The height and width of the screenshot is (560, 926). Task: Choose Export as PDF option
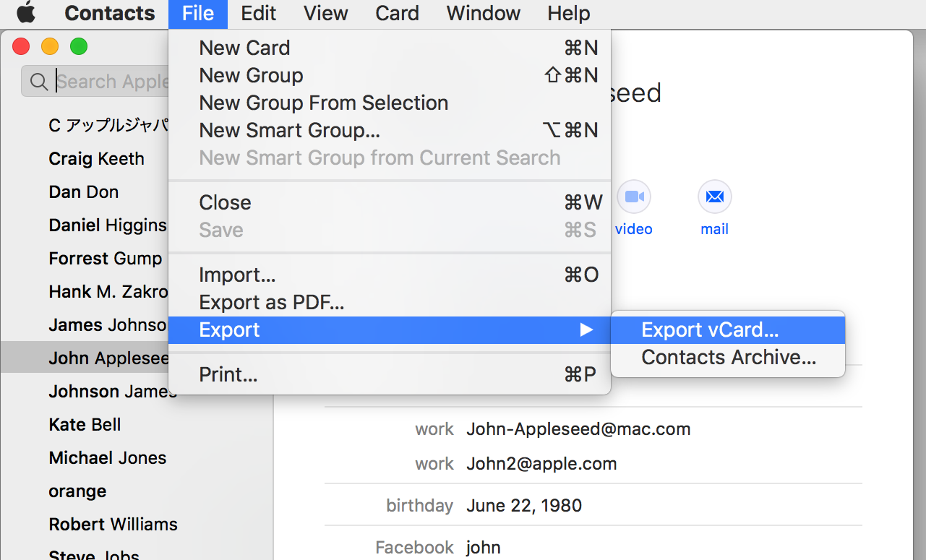tap(271, 303)
